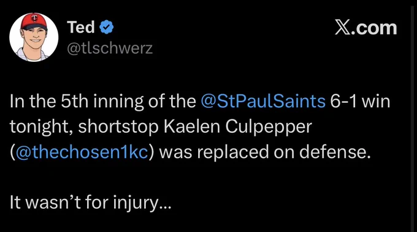Image resolution: width=417 pixels, height=232 pixels.
Task: Click the name Kaelen in the tweet
Action: [192, 127]
